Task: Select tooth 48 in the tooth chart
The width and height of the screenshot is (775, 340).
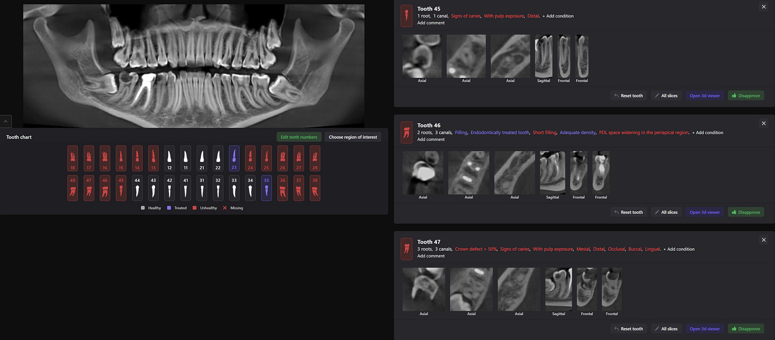Action: pyautogui.click(x=72, y=188)
